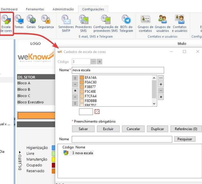Select color F3B877 in the list
The image size is (202, 184).
coord(90,87)
